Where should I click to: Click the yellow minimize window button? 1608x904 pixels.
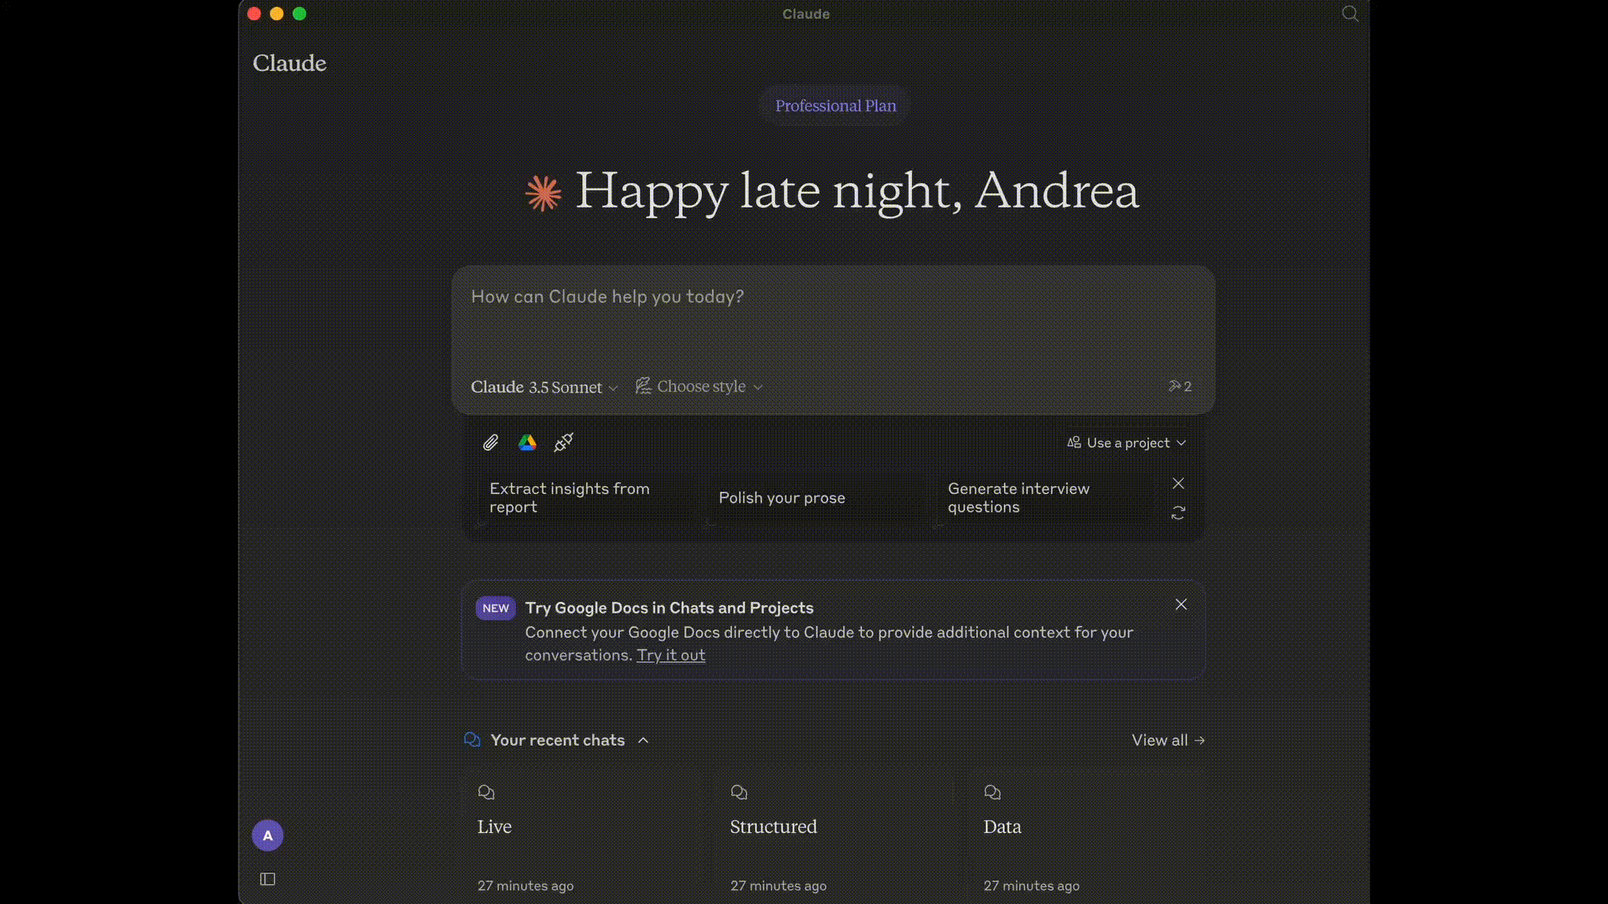(277, 13)
